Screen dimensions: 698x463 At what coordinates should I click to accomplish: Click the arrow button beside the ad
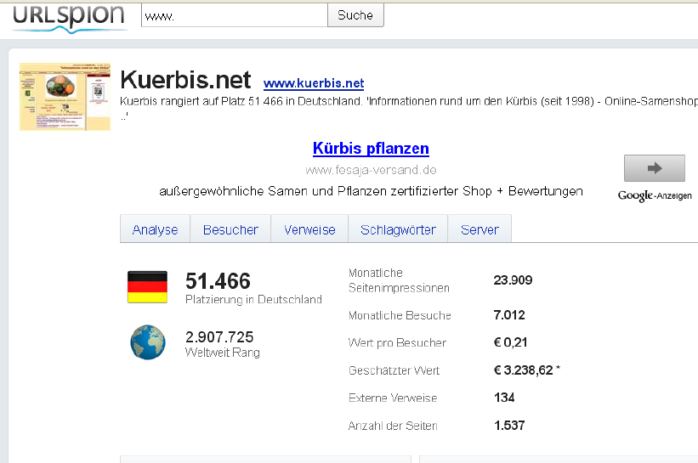654,168
